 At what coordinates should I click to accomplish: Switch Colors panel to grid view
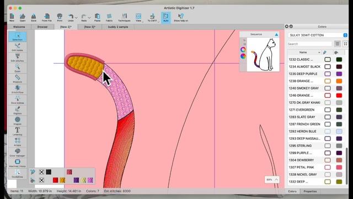[x=345, y=44]
